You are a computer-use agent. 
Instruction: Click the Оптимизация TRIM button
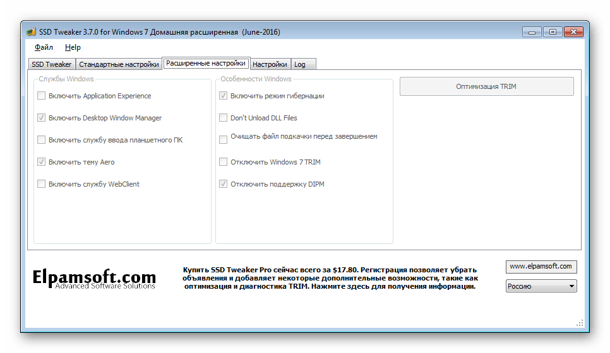(486, 86)
